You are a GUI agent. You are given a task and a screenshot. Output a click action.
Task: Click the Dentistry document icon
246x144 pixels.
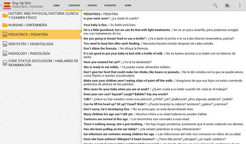coord(5,44)
